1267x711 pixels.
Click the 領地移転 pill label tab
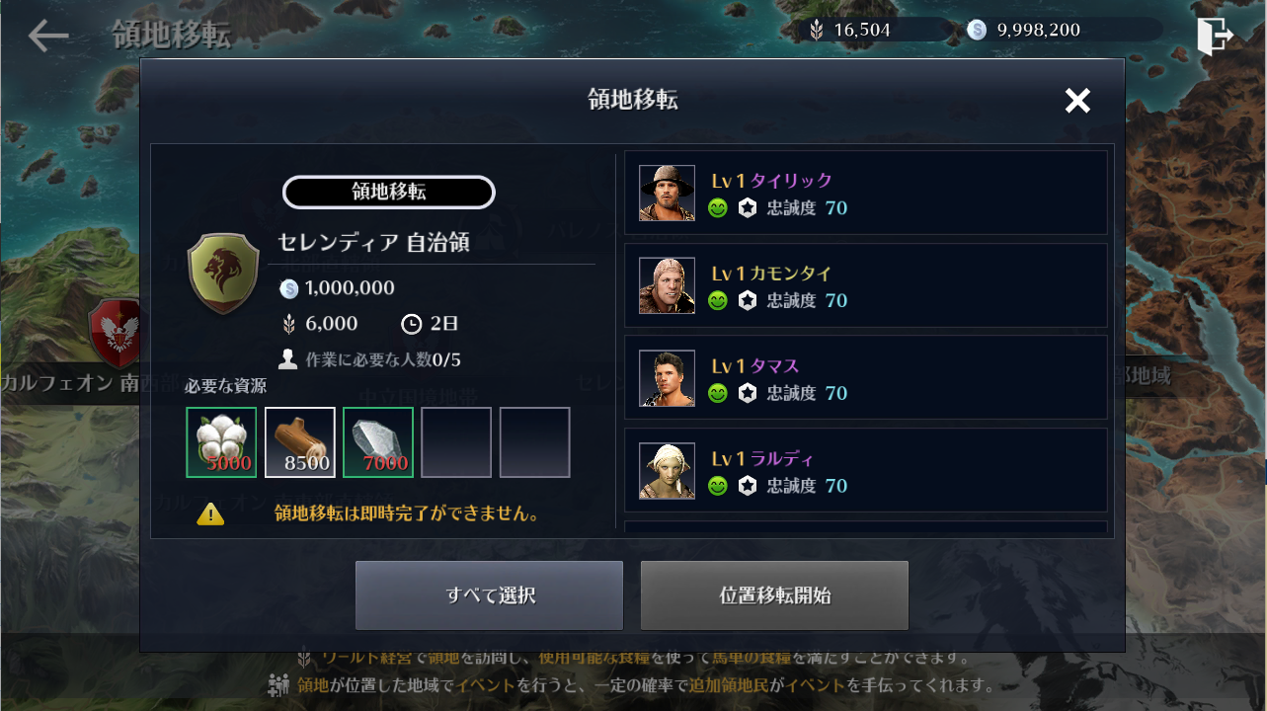point(389,193)
